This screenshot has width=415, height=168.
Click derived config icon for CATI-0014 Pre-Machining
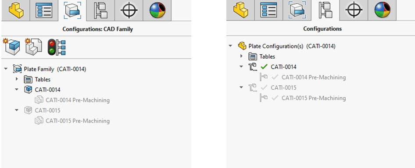pyautogui.click(x=264, y=77)
